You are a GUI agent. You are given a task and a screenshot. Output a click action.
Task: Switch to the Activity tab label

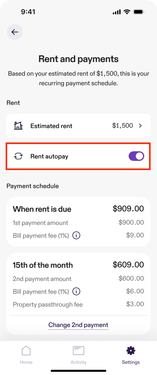pyautogui.click(x=78, y=362)
